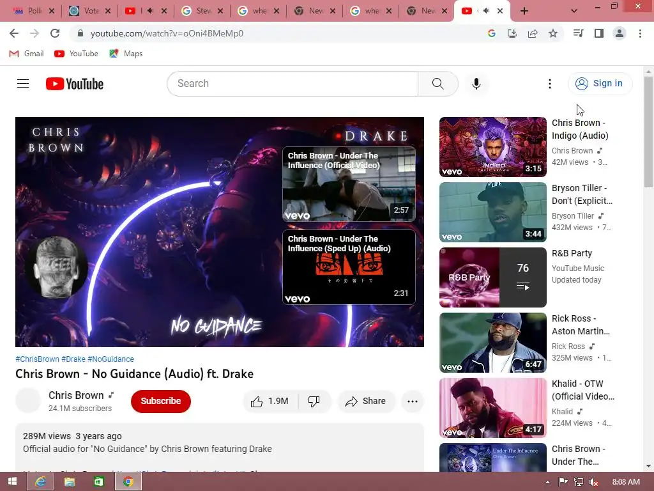Open Chris Brown - Indigo (Audio) thumbnail
Image resolution: width=654 pixels, height=491 pixels.
(x=492, y=147)
